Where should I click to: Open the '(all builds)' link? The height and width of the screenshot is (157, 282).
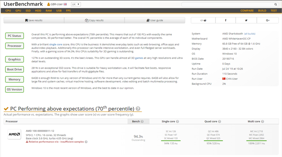click(250, 34)
